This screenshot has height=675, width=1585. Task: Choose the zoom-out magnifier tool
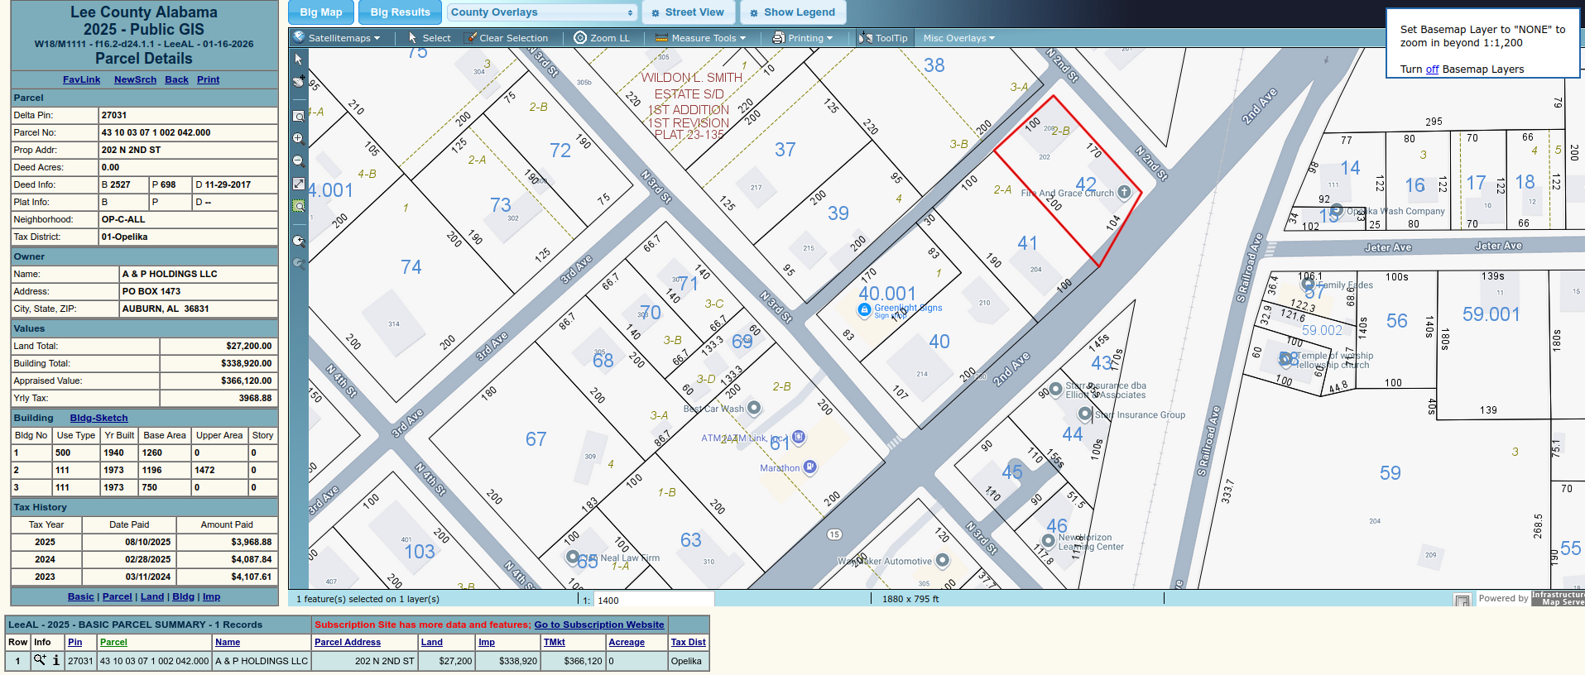299,161
